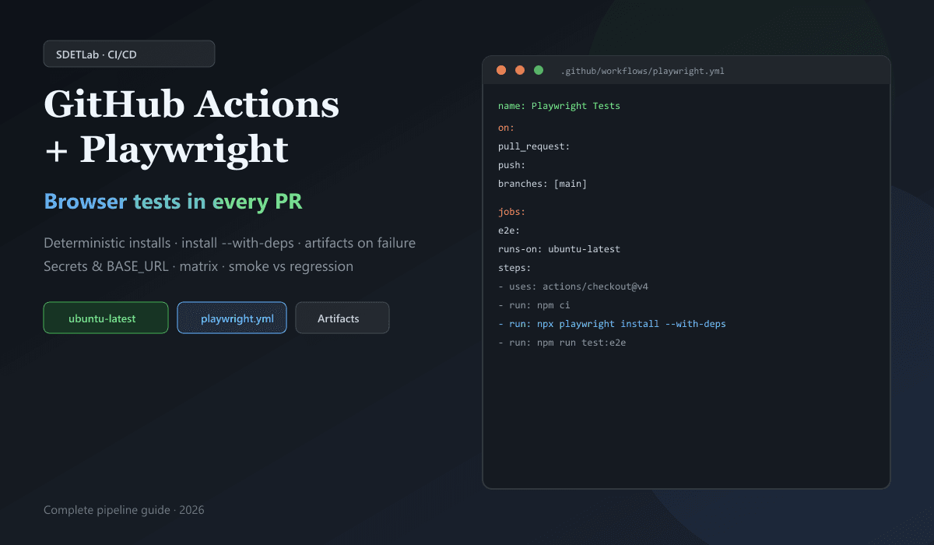
Task: Click the GitHub Actions heading line
Action: click(191, 104)
